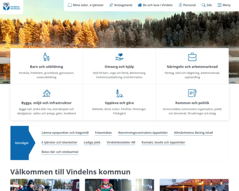239x191 pixels.
Task: Click the pushpin icon beside Anslagstavla
Action: point(111,5)
